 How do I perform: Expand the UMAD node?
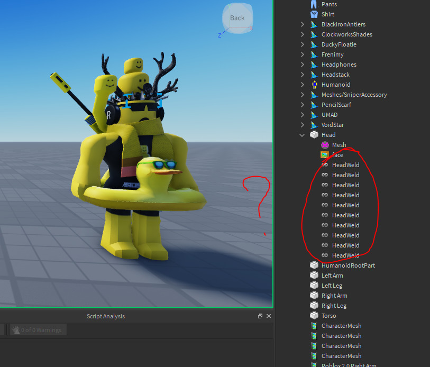click(302, 115)
